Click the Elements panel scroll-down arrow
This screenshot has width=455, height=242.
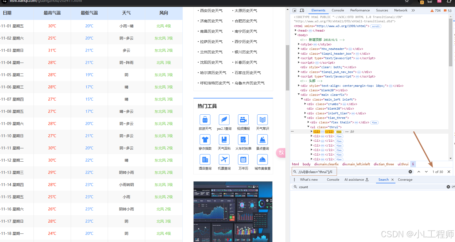(x=450, y=158)
